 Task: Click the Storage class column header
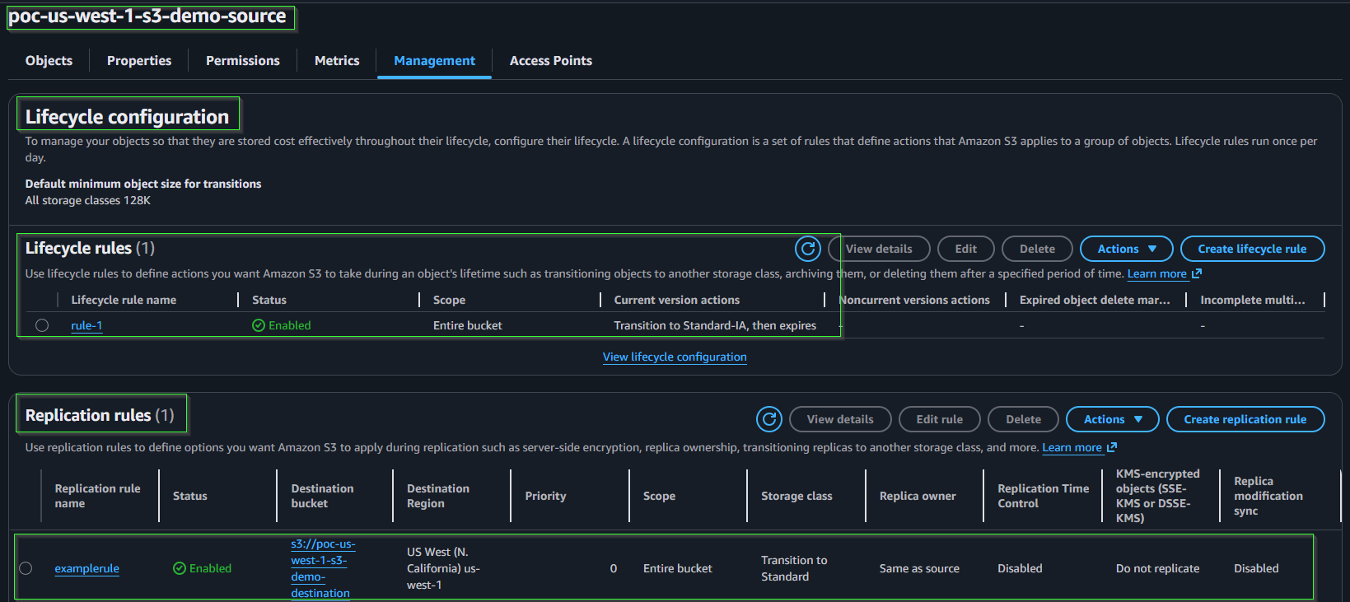pos(796,496)
